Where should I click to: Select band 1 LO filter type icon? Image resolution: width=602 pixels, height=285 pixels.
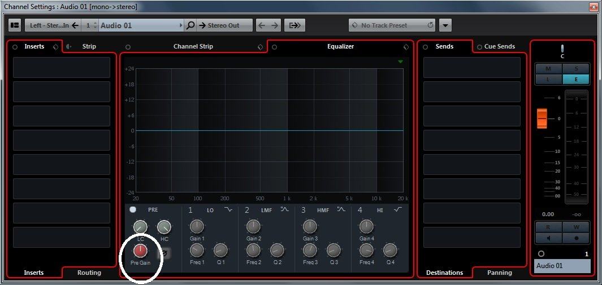click(x=228, y=210)
